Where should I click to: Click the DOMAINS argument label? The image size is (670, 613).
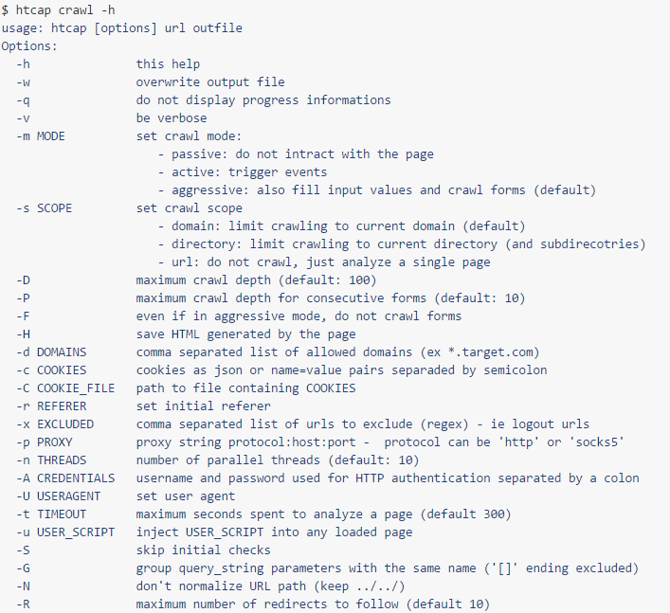pos(61,352)
